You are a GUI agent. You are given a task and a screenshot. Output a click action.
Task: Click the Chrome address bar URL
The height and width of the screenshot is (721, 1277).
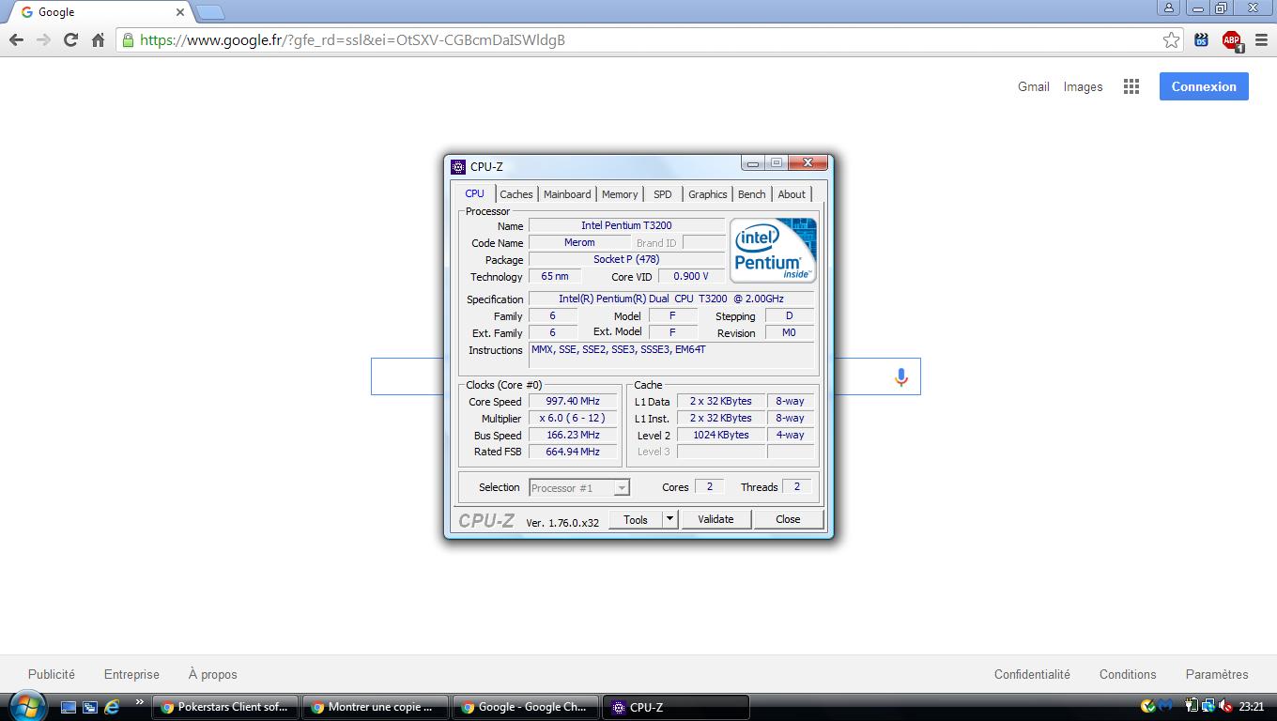[x=352, y=40]
